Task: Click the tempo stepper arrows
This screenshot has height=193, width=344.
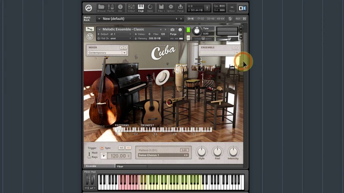Action: click(128, 156)
